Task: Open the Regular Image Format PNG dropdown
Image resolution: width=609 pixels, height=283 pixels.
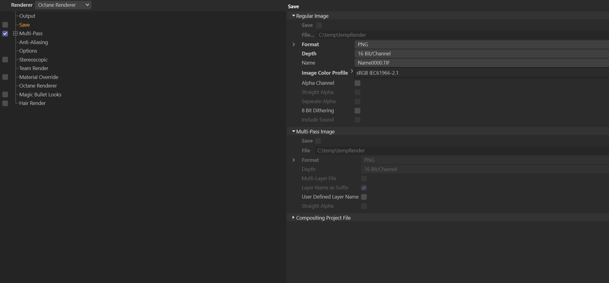Action: click(481, 44)
